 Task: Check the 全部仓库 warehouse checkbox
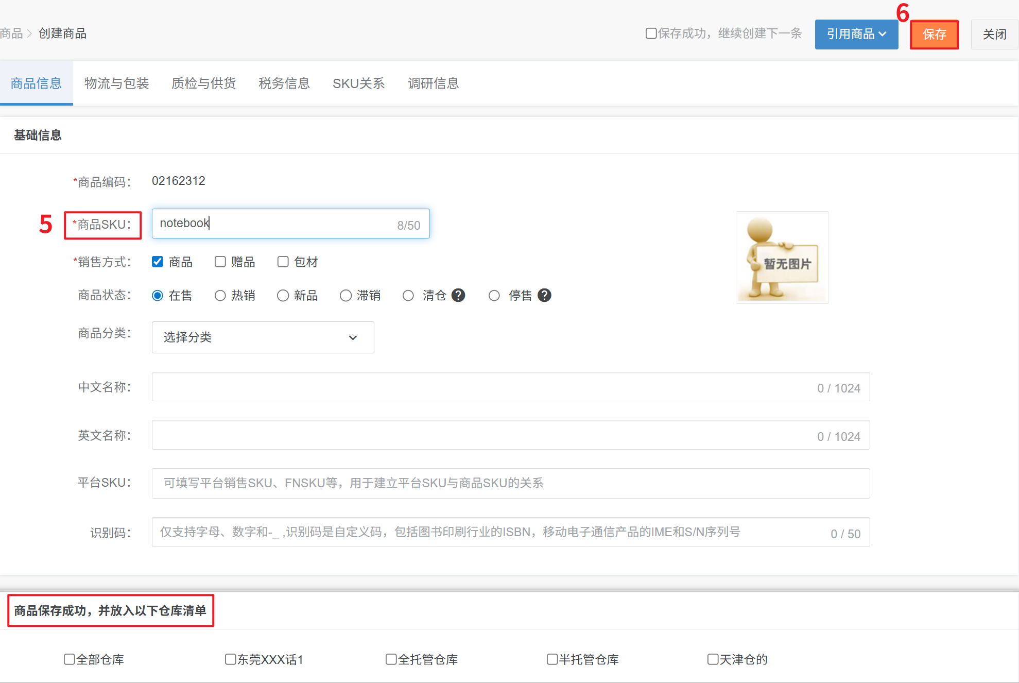click(70, 659)
